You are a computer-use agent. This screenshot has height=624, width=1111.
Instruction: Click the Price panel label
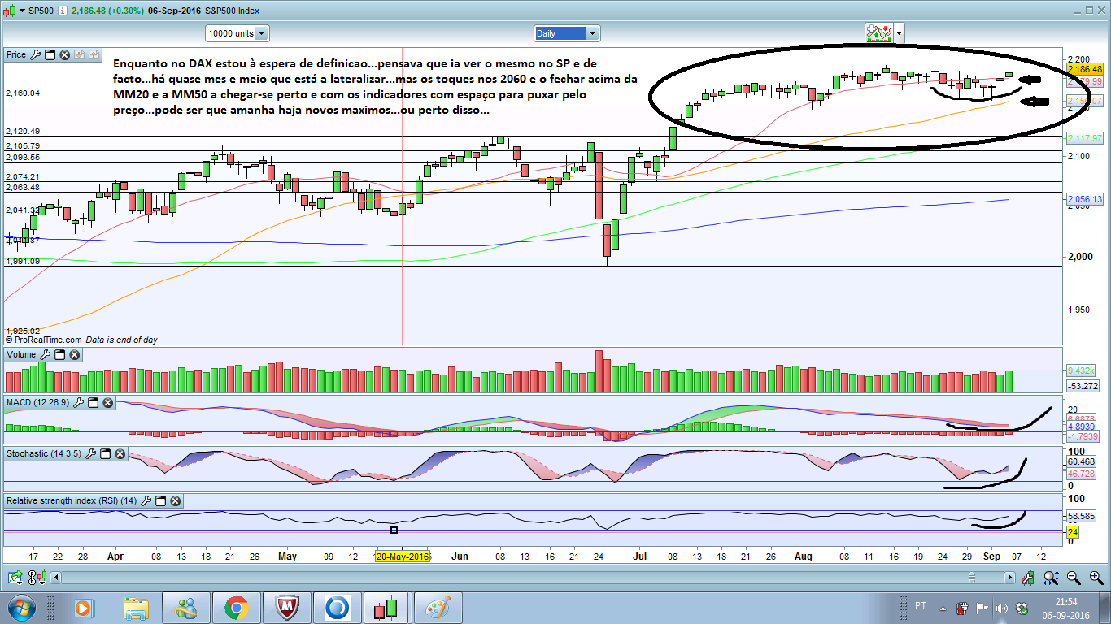pos(16,54)
